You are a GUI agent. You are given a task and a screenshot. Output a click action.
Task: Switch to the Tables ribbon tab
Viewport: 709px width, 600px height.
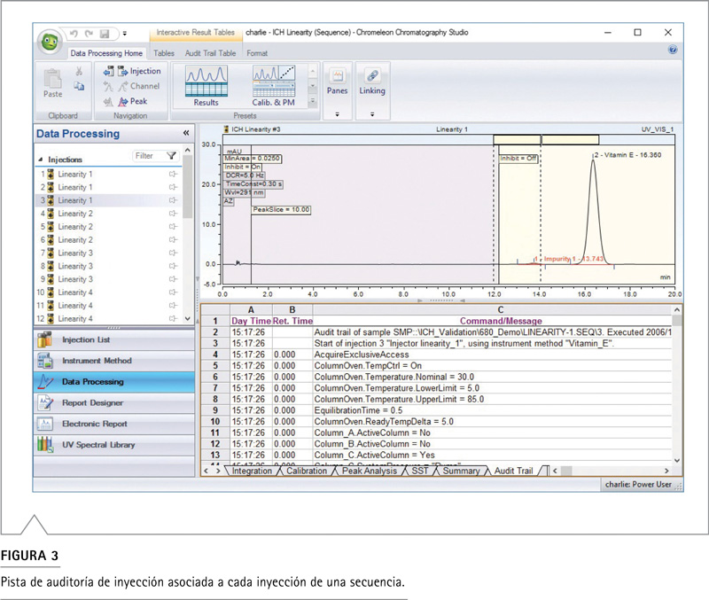point(164,53)
